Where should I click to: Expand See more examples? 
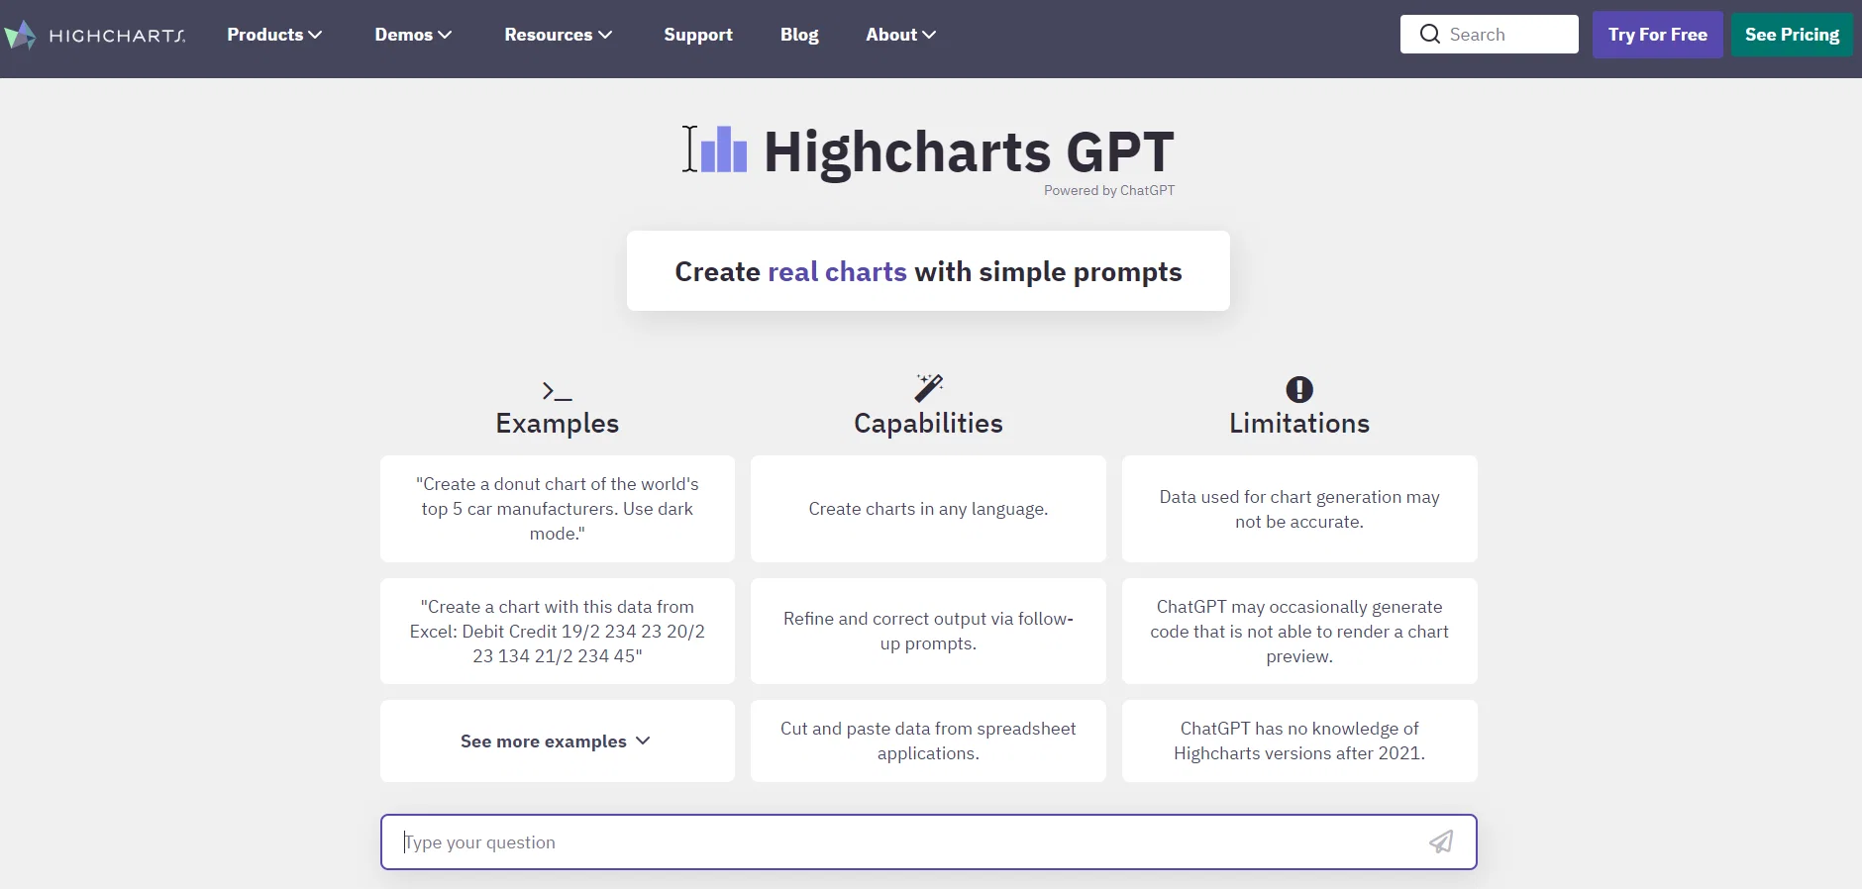pos(558,741)
